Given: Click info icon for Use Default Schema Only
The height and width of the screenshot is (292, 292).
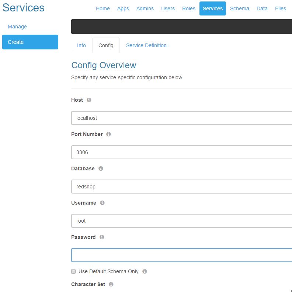Looking at the screenshot, I should tap(145, 271).
